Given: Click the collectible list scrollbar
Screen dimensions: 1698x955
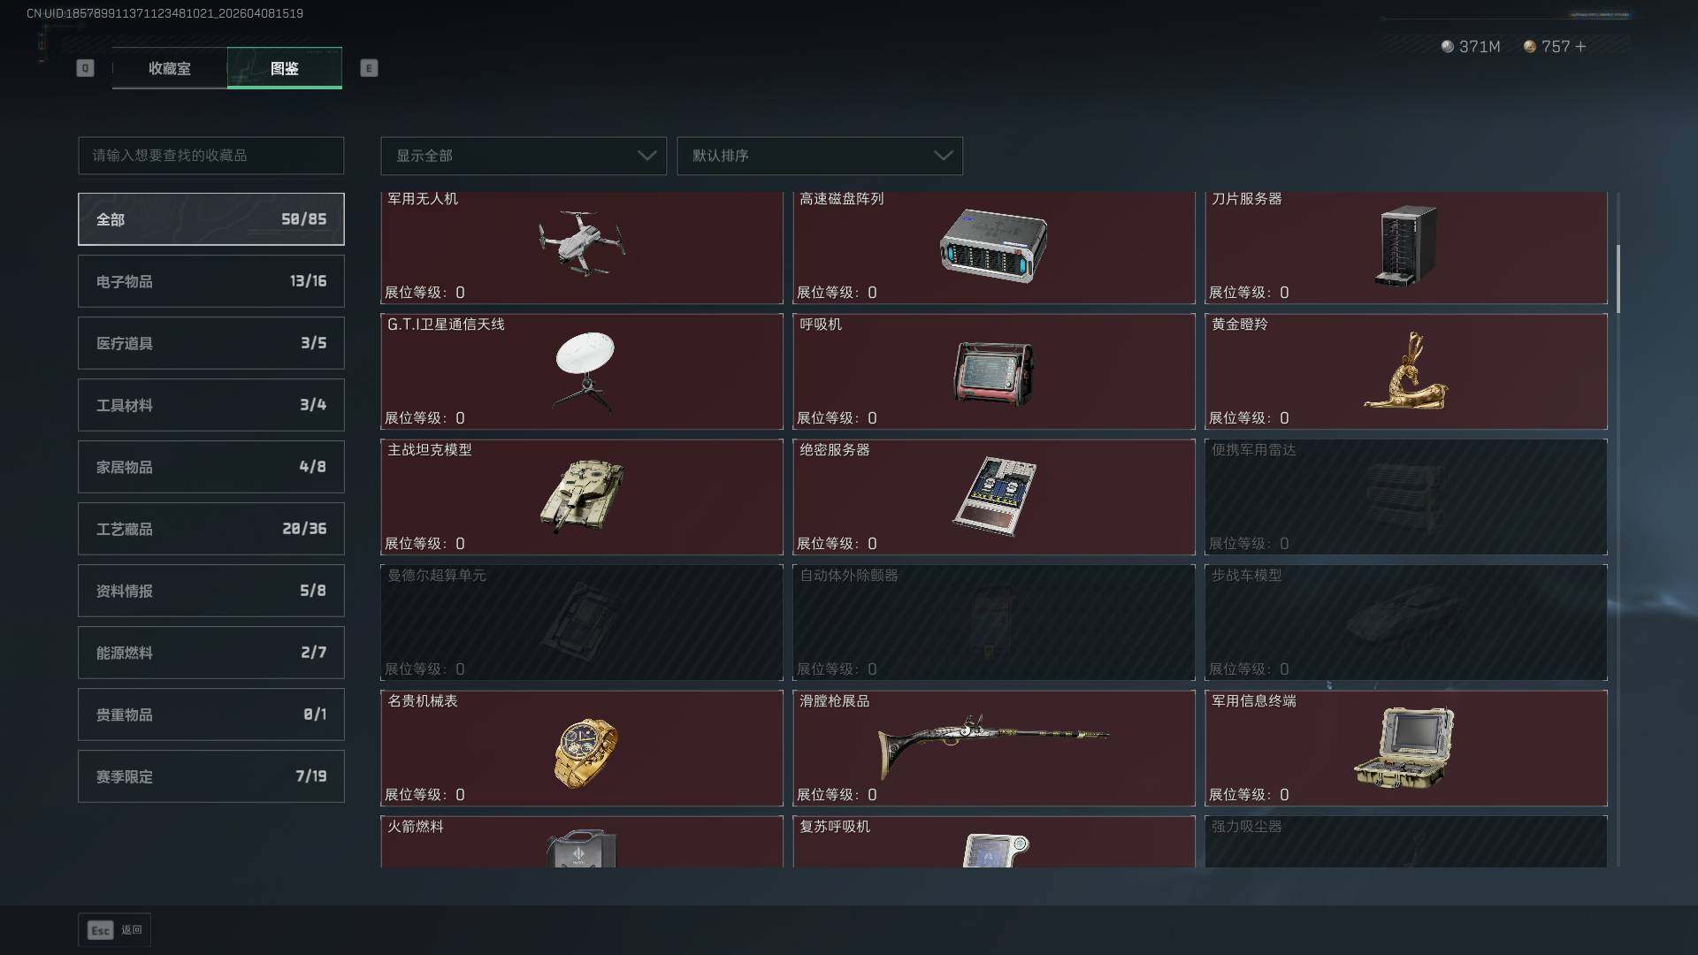Looking at the screenshot, I should coord(1618,279).
